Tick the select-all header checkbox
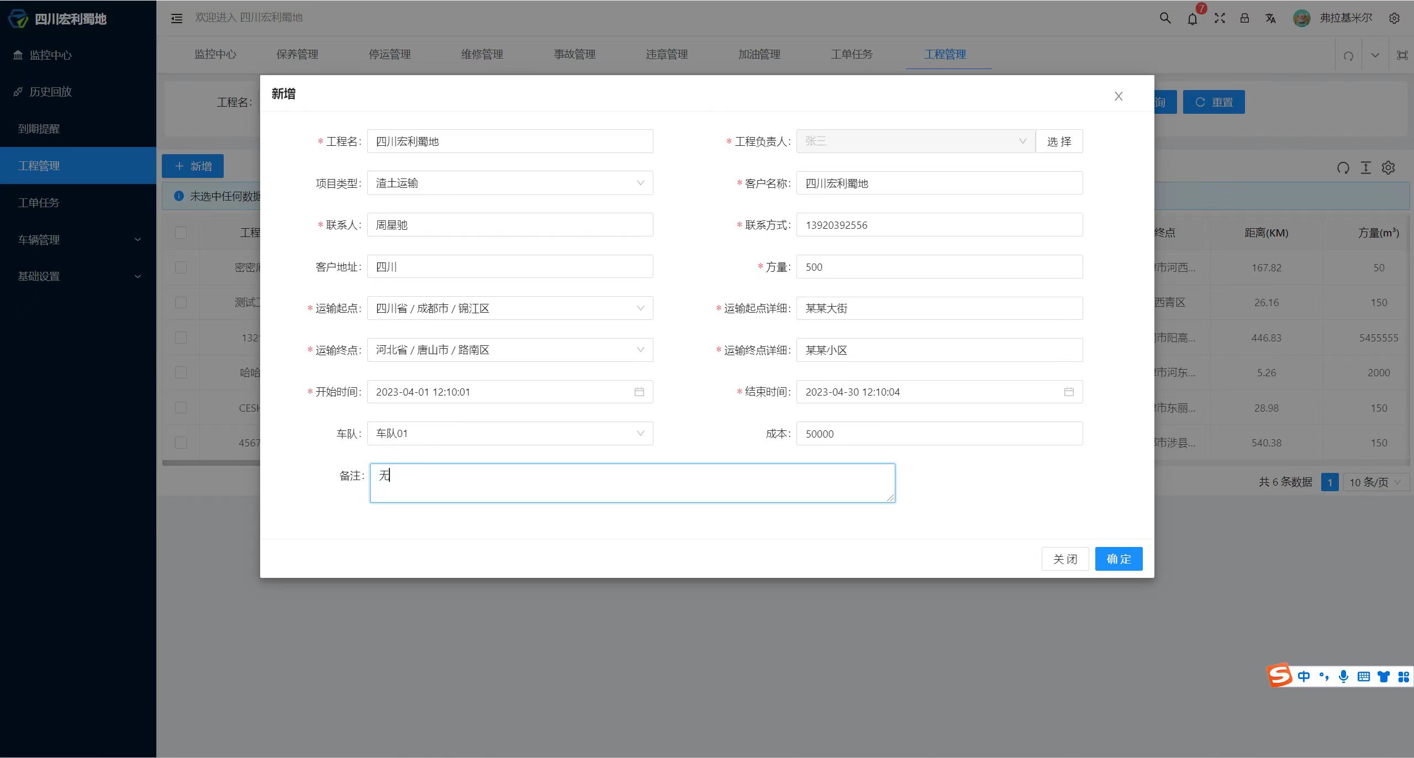Viewport: 1414px width, 758px height. 181,233
